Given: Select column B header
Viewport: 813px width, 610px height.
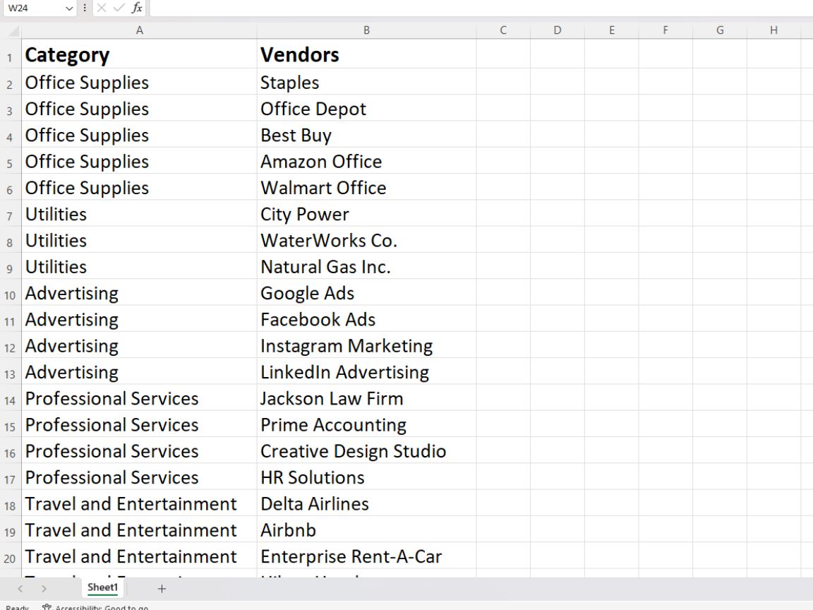Looking at the screenshot, I should (366, 30).
